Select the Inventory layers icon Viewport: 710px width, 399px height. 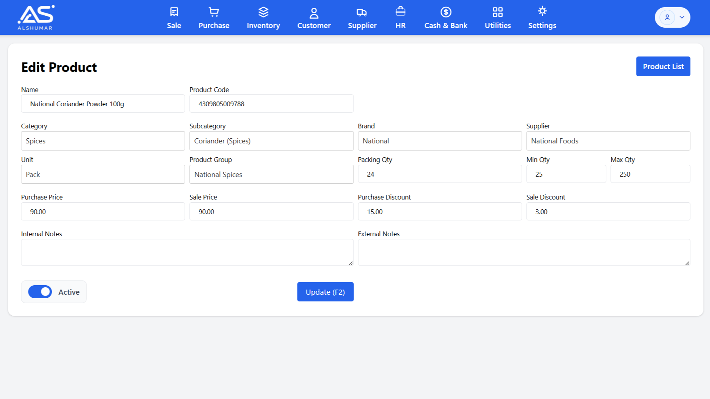(x=263, y=11)
